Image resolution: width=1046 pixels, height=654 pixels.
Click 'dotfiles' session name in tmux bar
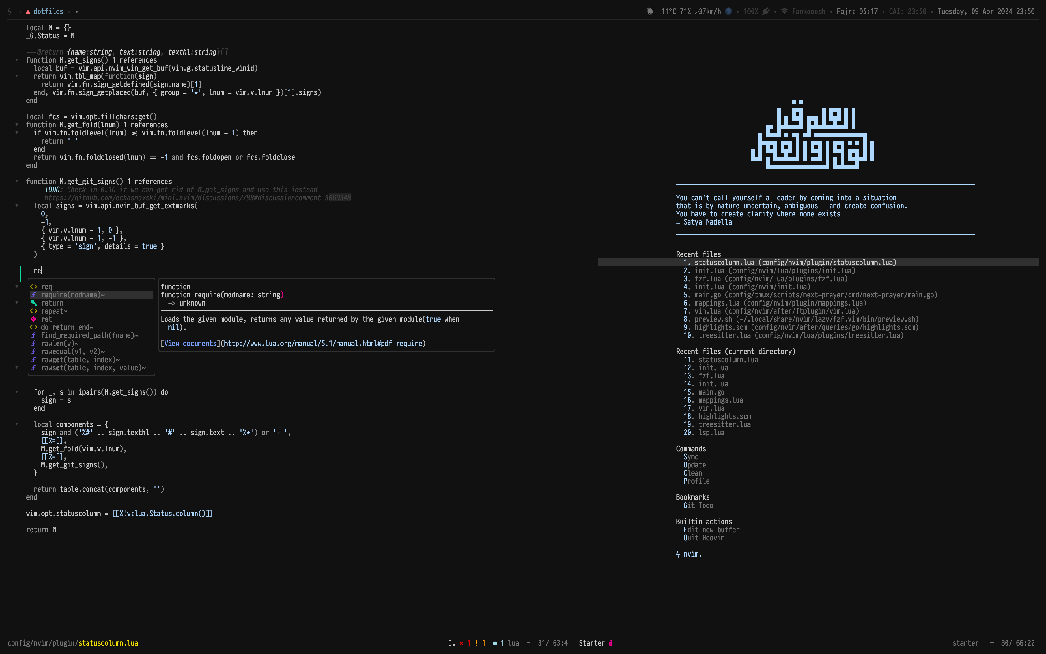49,12
